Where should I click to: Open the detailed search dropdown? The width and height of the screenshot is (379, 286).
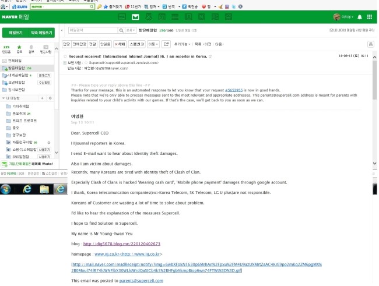click(x=131, y=30)
